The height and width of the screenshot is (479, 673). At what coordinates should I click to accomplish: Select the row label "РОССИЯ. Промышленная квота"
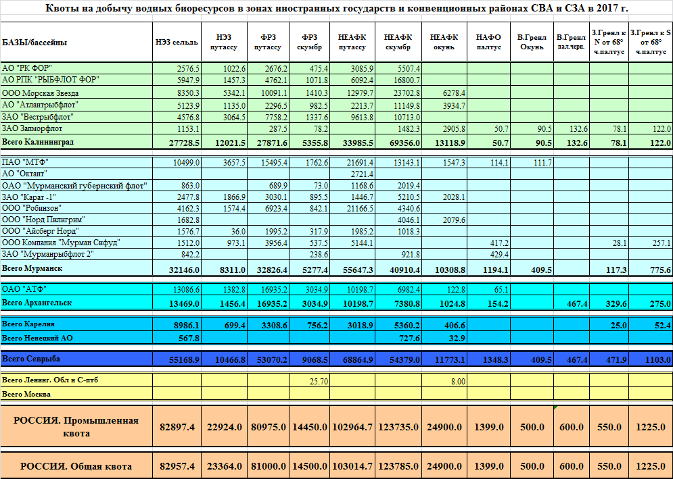(x=76, y=427)
